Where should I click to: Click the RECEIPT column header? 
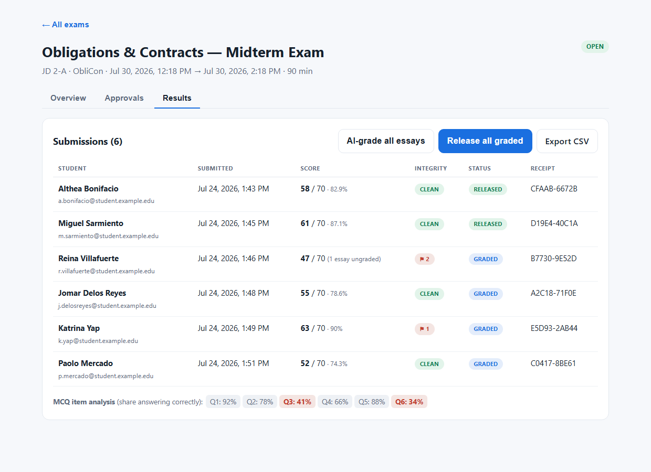click(543, 168)
